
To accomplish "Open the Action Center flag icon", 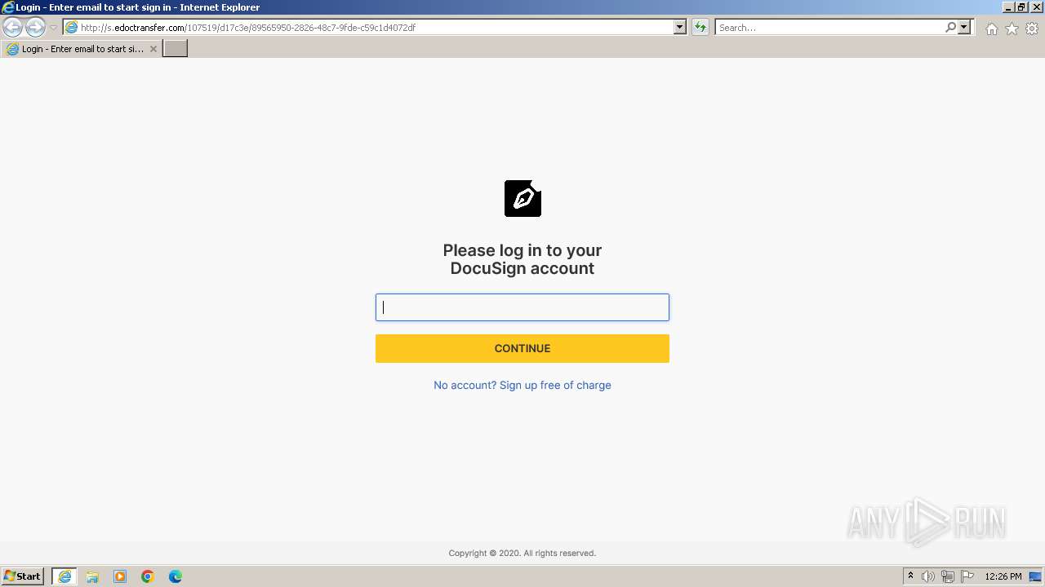I will [x=967, y=576].
